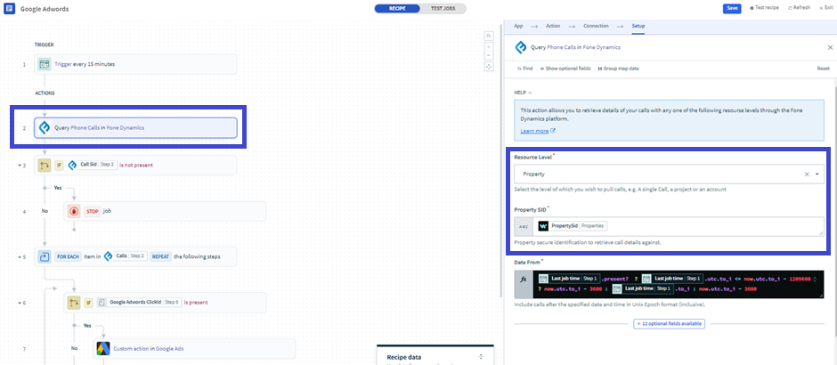The image size is (837, 365).
Task: Select step 2 Query Phone Calls card
Action: (135, 128)
